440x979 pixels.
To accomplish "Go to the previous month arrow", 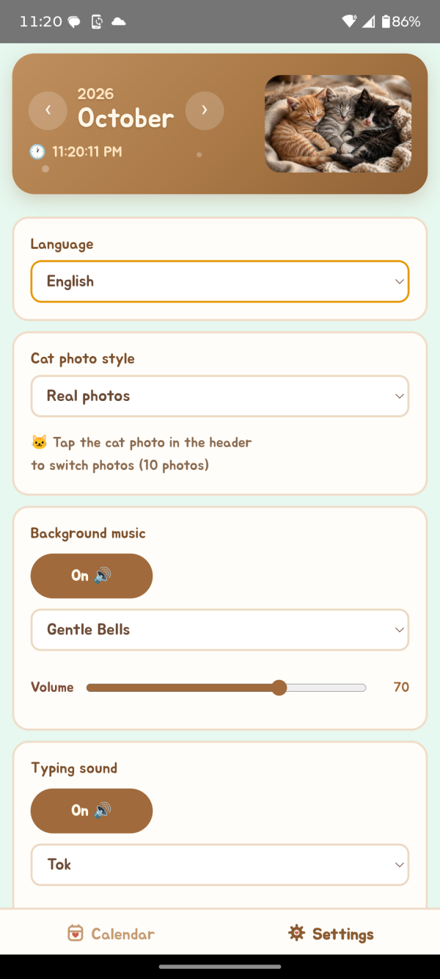I will click(x=48, y=111).
